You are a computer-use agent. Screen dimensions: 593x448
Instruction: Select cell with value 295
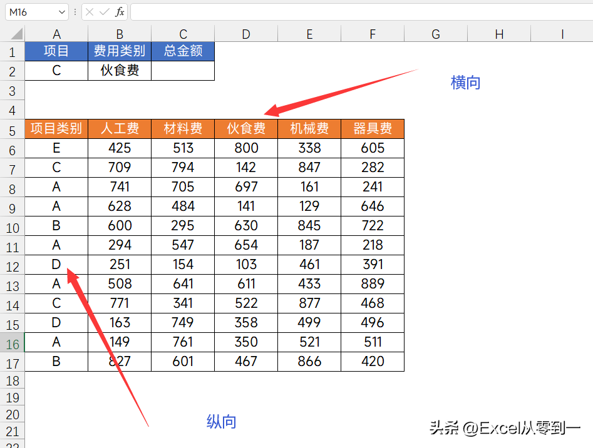coord(183,226)
